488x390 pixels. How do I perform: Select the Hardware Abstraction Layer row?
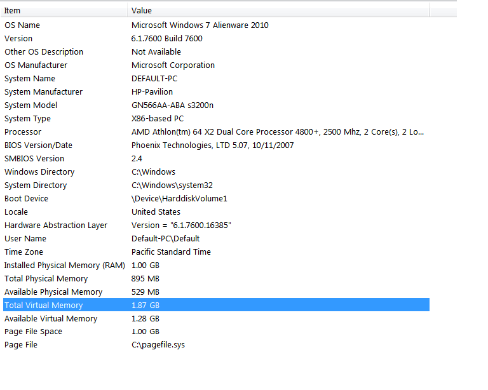(56, 225)
